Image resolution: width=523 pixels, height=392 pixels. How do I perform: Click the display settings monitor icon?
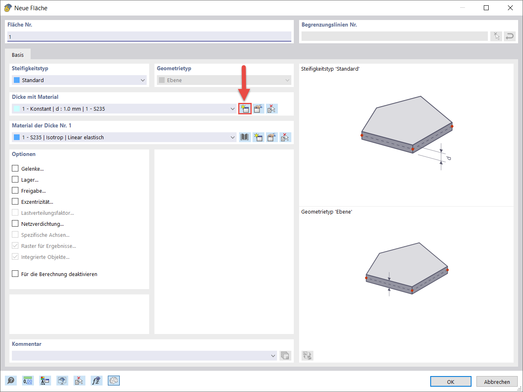62,380
